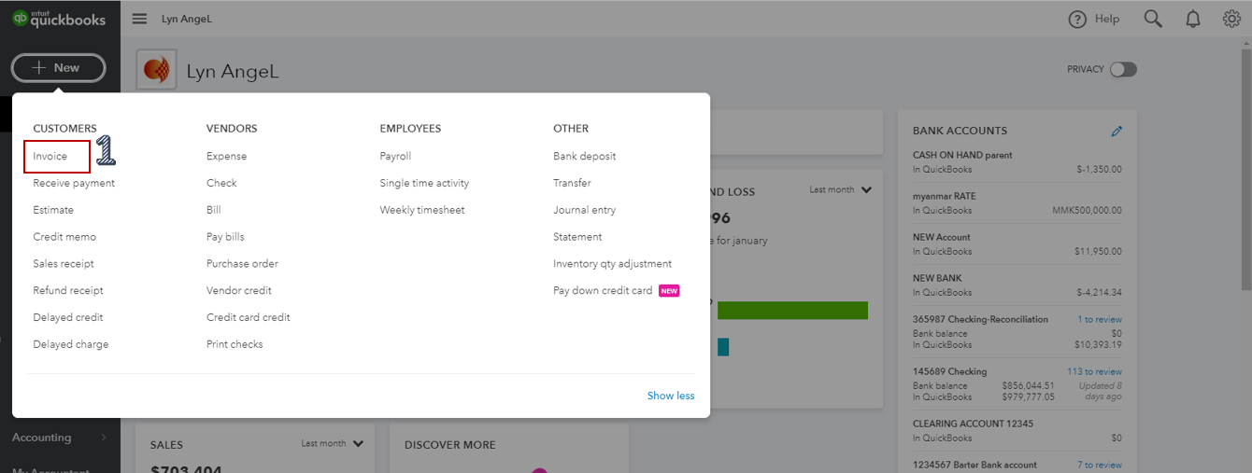Click NEW BANK account entry
The image size is (1252, 473).
[x=937, y=278]
